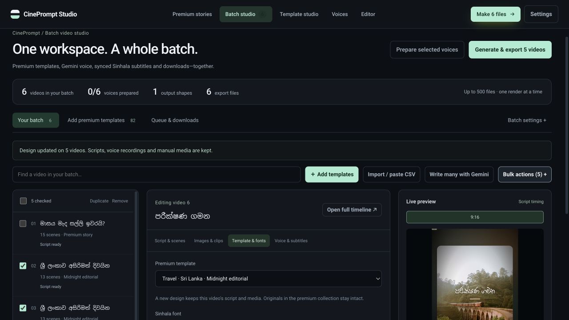569x320 pixels.
Task: Expand the Bulk actions (5) menu
Action: click(x=525, y=175)
